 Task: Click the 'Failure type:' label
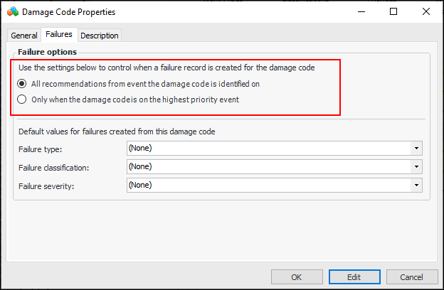pyautogui.click(x=41, y=149)
